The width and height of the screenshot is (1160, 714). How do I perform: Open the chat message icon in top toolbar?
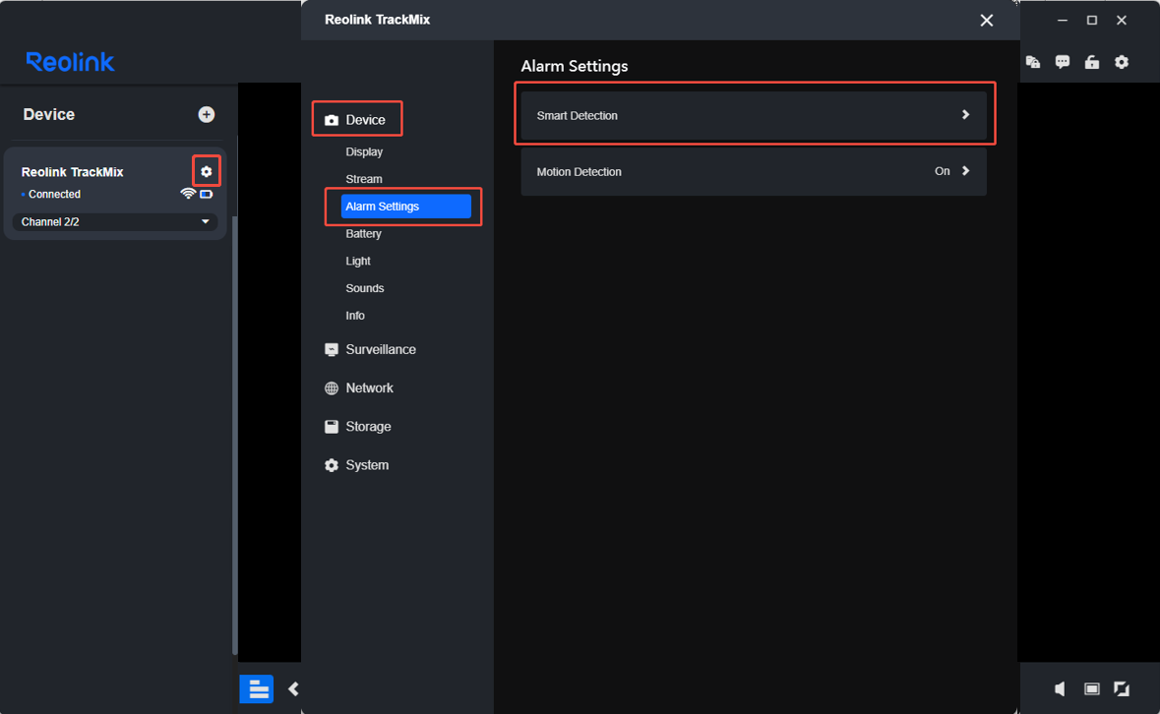(1063, 62)
